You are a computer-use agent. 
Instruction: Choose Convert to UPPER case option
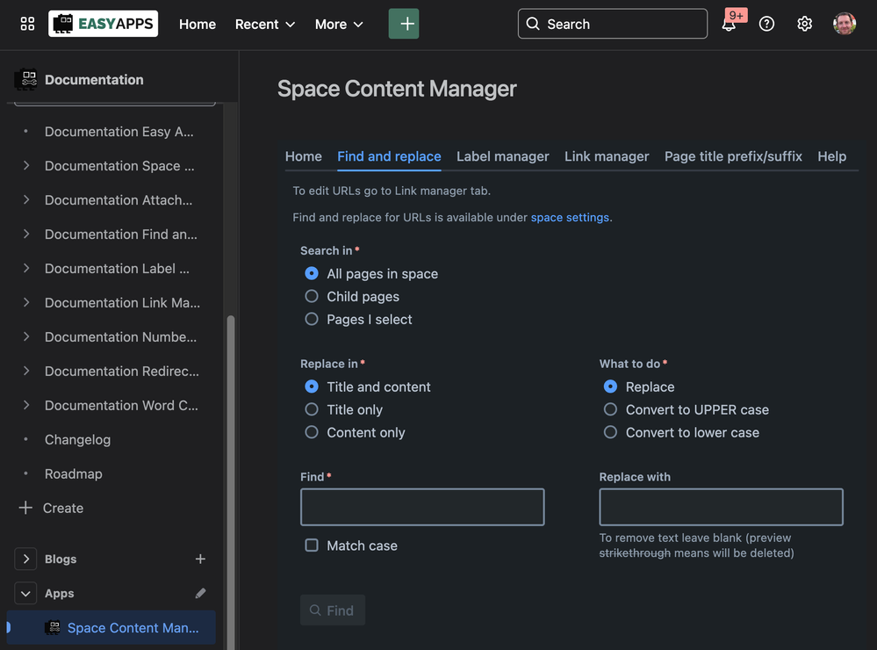(x=610, y=409)
